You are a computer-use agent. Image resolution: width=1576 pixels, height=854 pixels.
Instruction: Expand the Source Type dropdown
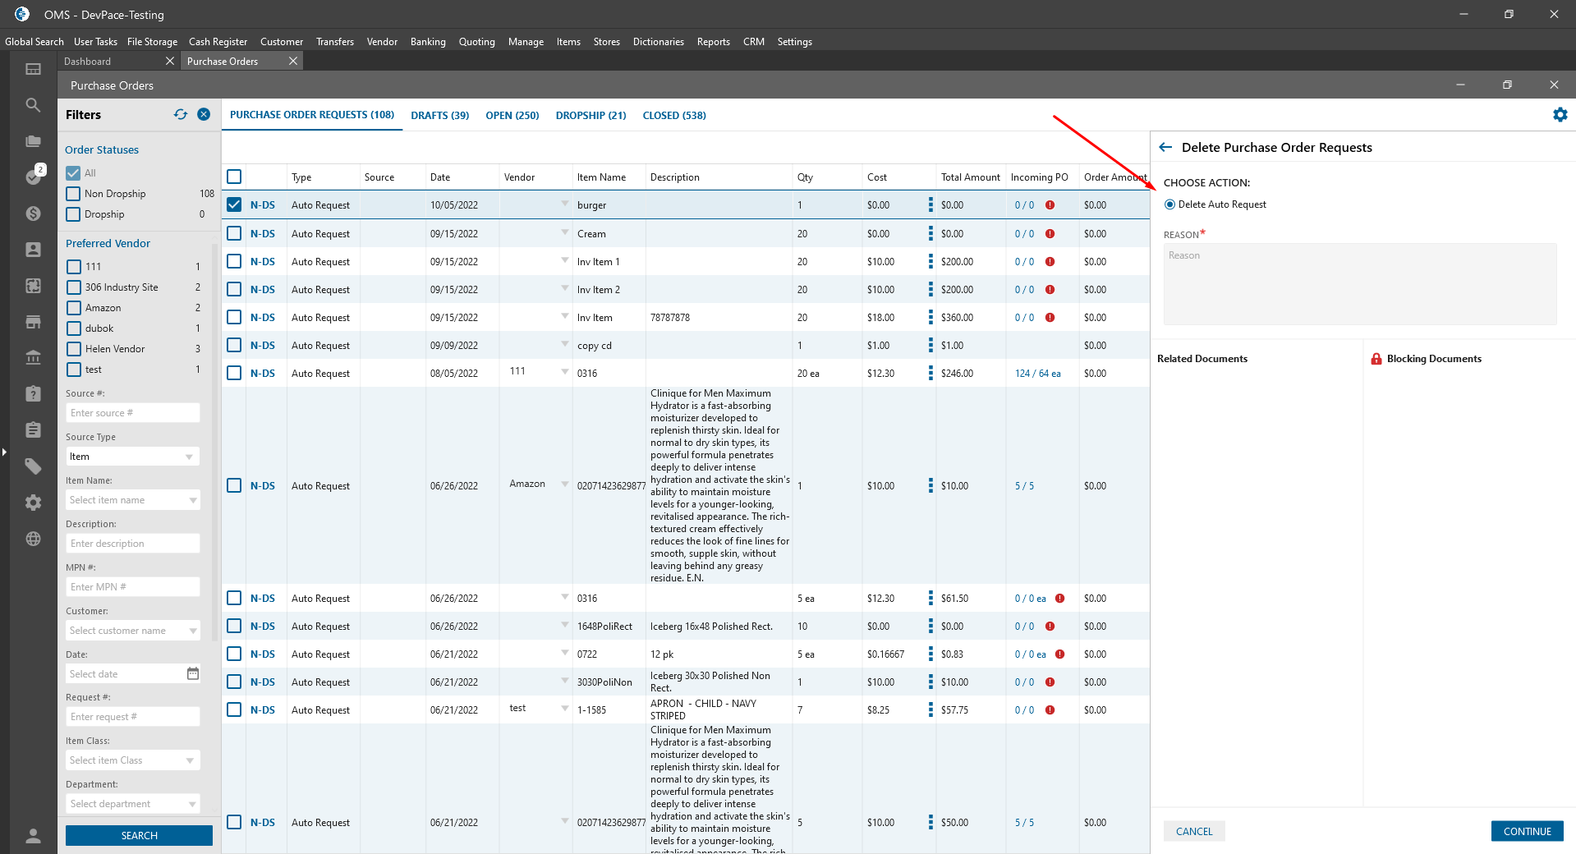[132, 457]
